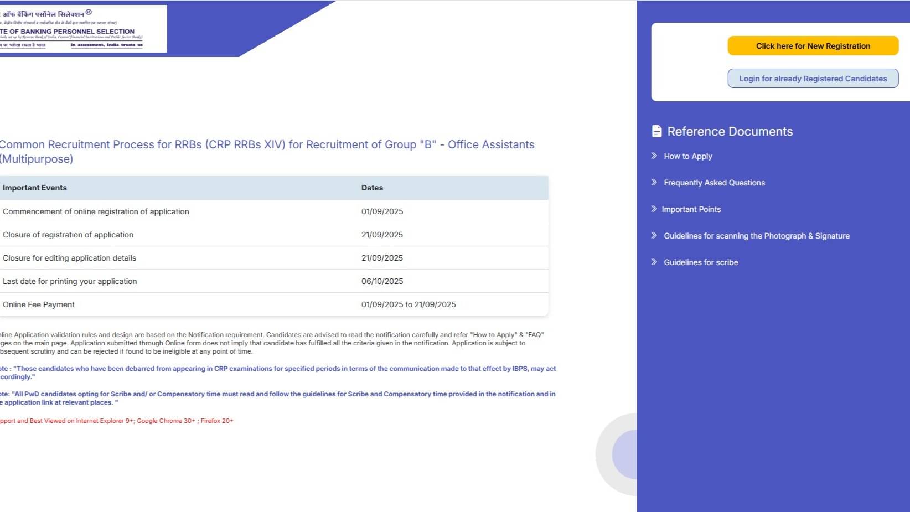Click the Reference Documents file icon
This screenshot has width=910, height=512.
[656, 131]
